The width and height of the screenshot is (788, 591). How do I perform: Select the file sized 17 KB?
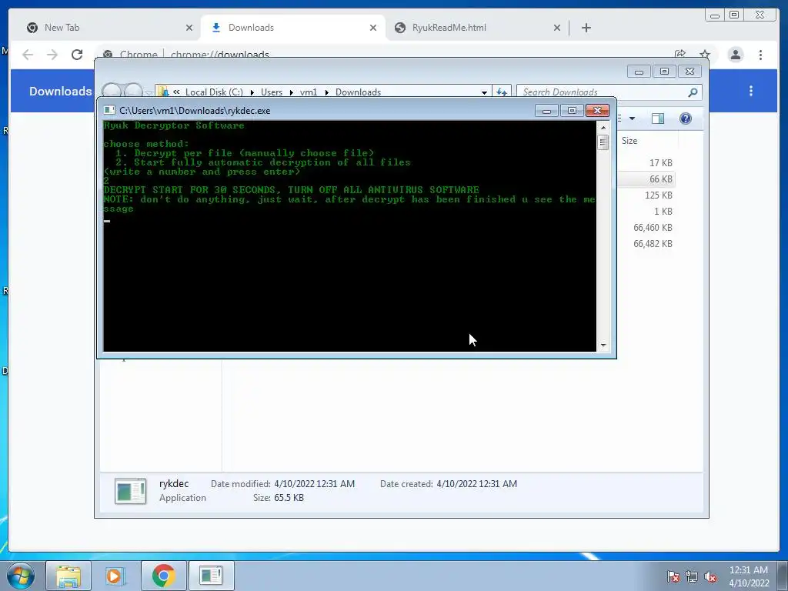pyautogui.click(x=661, y=163)
